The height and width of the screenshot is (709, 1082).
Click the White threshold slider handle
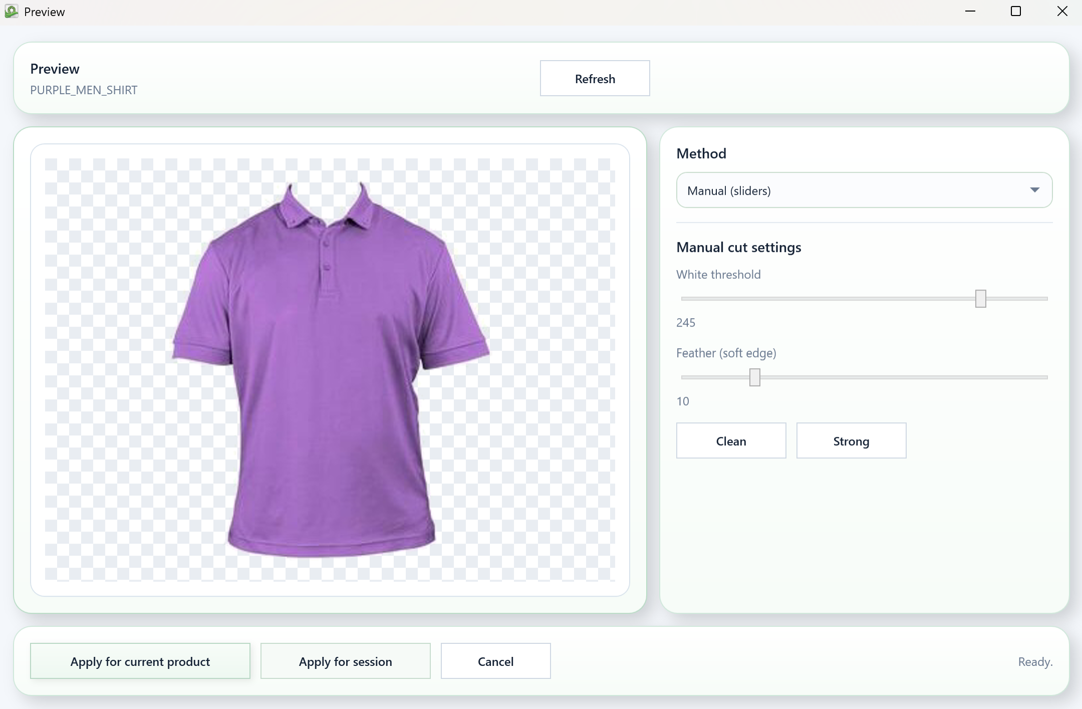(x=980, y=299)
